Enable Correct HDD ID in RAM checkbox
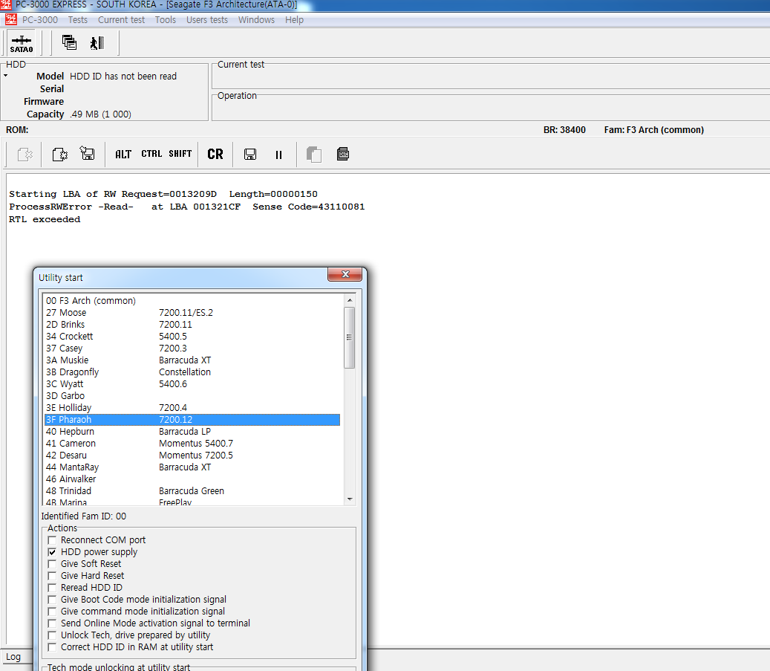Image resolution: width=770 pixels, height=671 pixels. click(52, 647)
